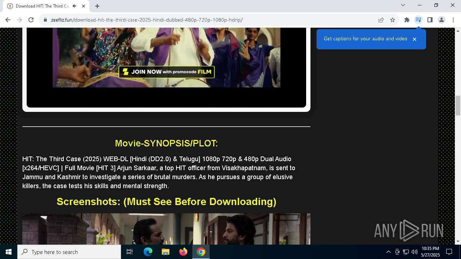Click JOIN NOW promocode FILM banner
Image resolution: width=461 pixels, height=259 pixels.
[166, 72]
